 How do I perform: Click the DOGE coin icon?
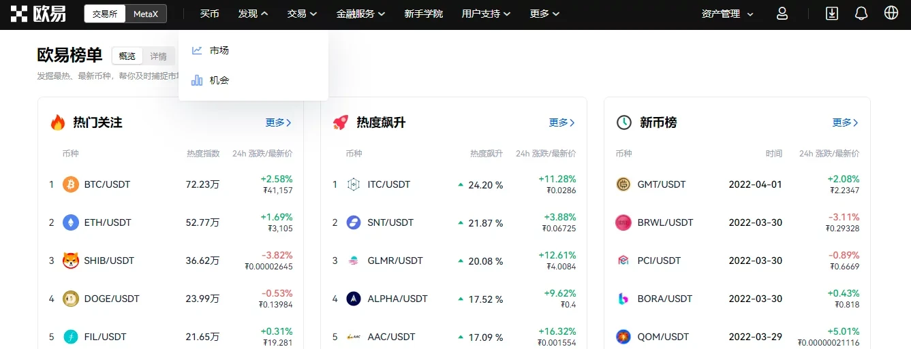(71, 299)
